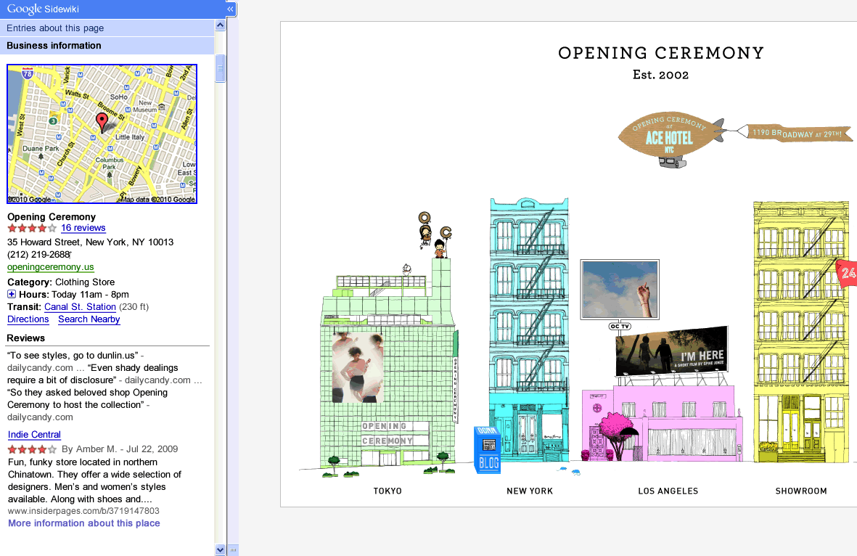Select the pink Los Angeles building
Image resolution: width=857 pixels, height=556 pixels.
click(x=663, y=422)
